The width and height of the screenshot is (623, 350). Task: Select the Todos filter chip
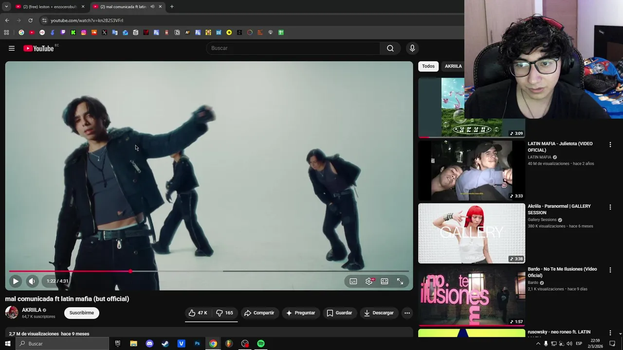tap(428, 66)
